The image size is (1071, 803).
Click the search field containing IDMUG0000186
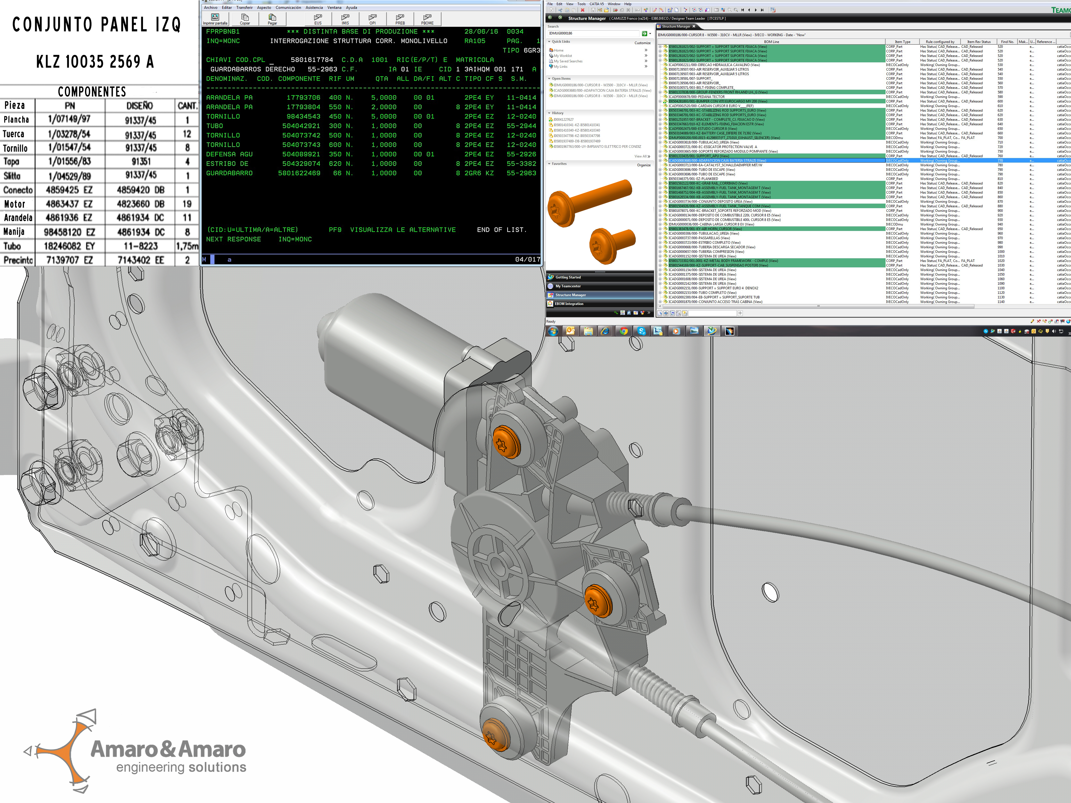coord(593,33)
